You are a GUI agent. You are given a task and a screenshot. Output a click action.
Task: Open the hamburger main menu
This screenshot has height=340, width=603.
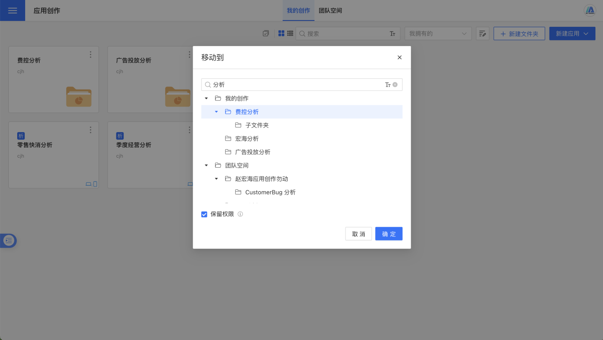tap(13, 10)
